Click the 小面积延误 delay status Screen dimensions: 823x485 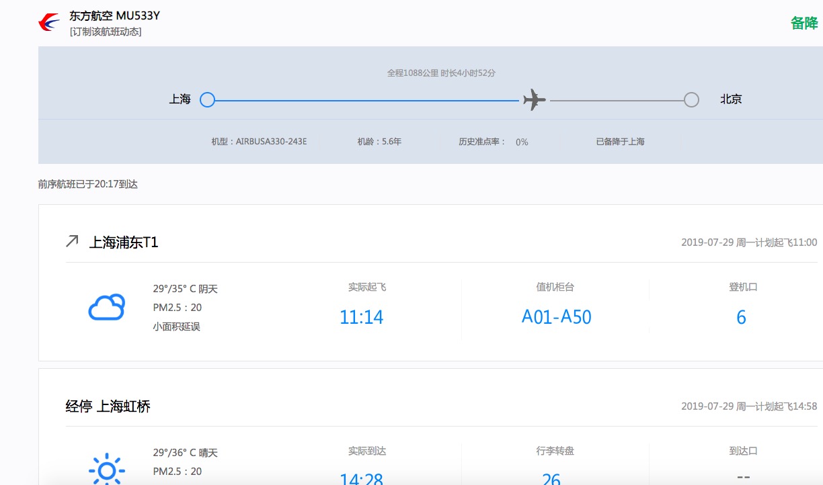pos(177,327)
